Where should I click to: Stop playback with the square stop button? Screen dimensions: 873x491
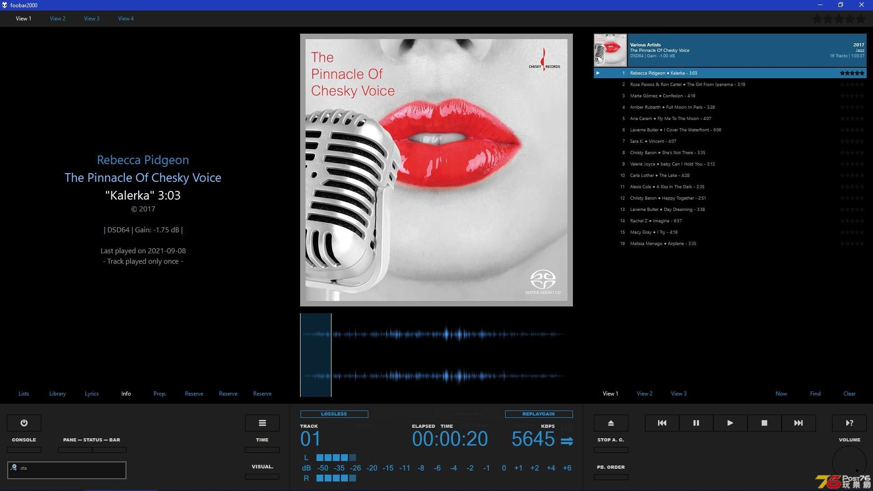(x=764, y=423)
